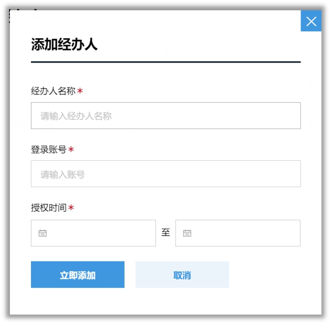
Task: Open the 授权时间 end date picker field
Action: click(242, 233)
